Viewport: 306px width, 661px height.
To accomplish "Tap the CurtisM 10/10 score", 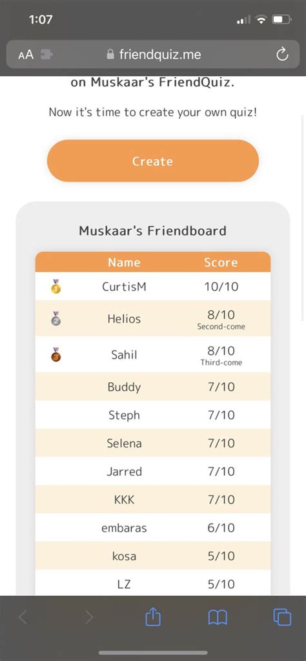I will pyautogui.click(x=221, y=287).
